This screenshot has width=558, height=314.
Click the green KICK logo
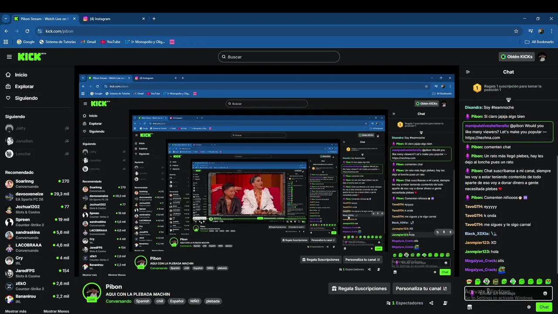31,57
